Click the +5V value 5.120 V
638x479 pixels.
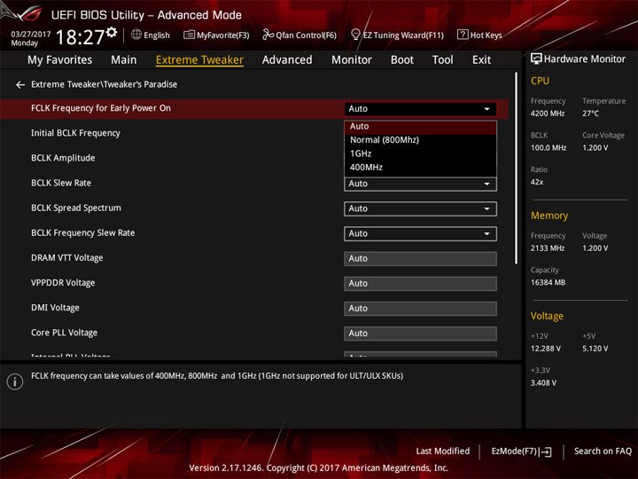click(595, 349)
